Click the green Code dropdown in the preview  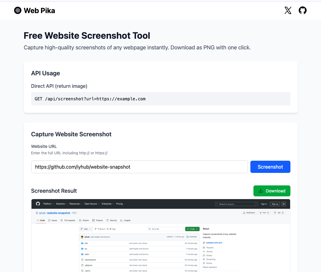coord(192,229)
